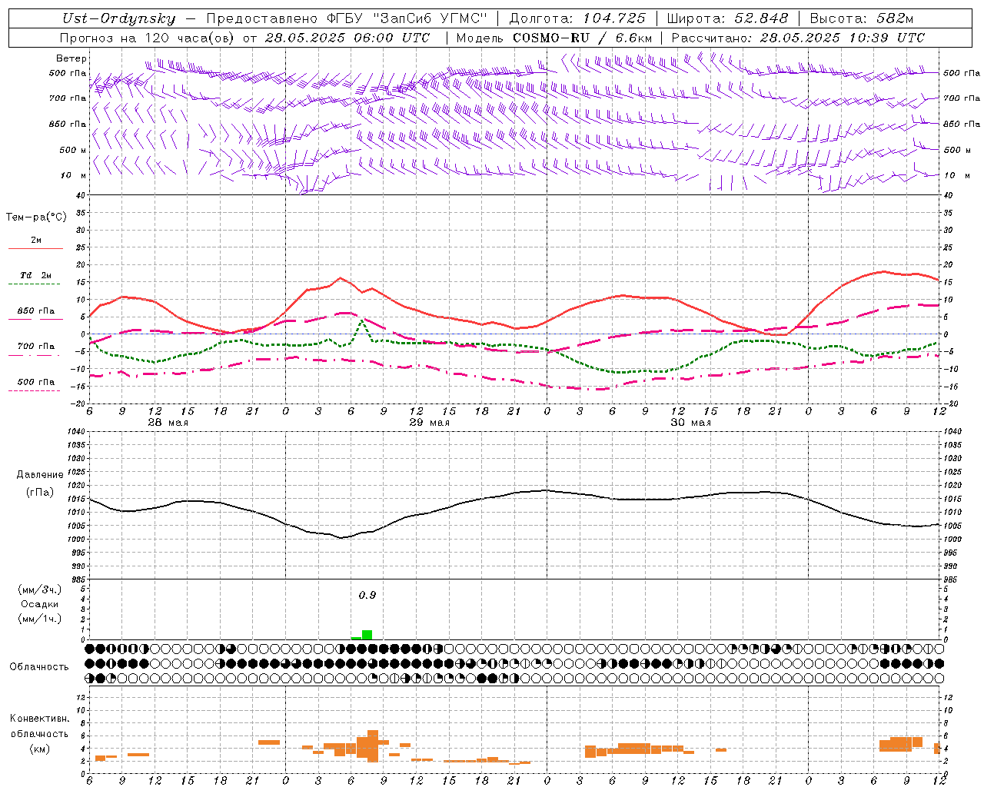This screenshot has width=984, height=787.
Task: Click the (мм/3ч.) precipitation unit label
Action: click(x=40, y=589)
